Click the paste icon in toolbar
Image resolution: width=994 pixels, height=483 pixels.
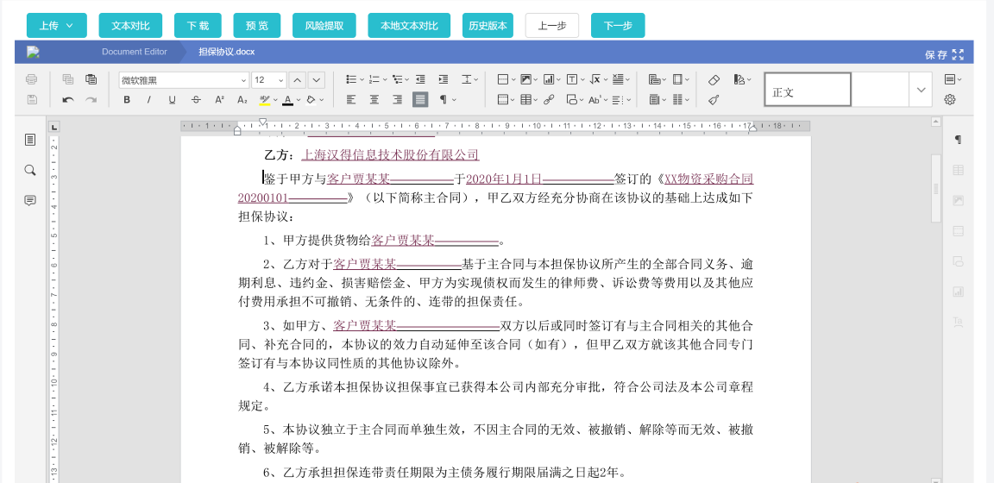click(91, 79)
